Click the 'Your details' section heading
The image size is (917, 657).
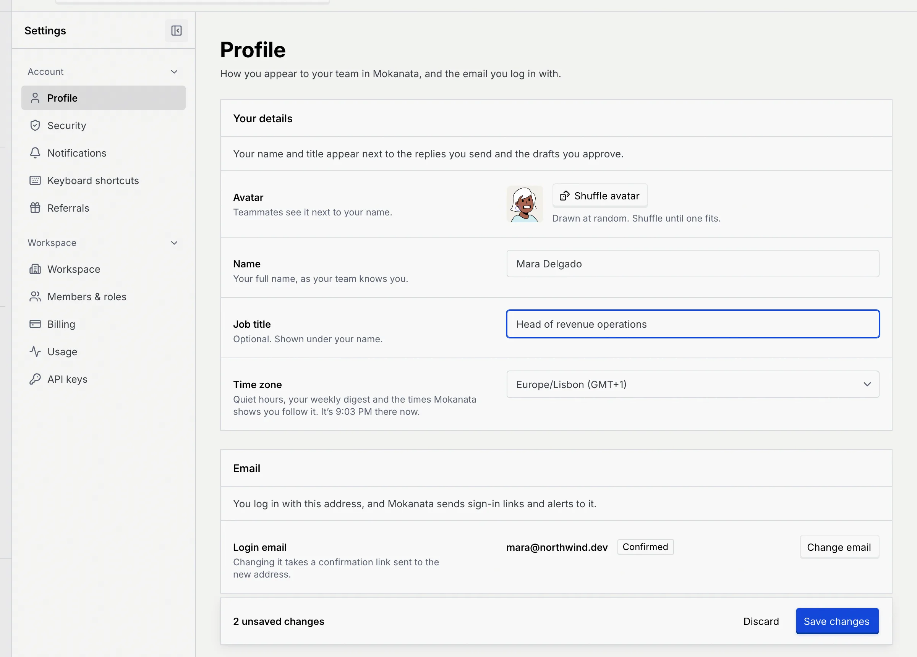263,118
